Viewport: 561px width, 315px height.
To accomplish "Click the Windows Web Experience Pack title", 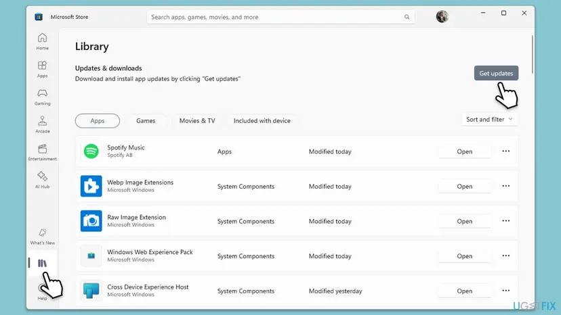I will (150, 252).
